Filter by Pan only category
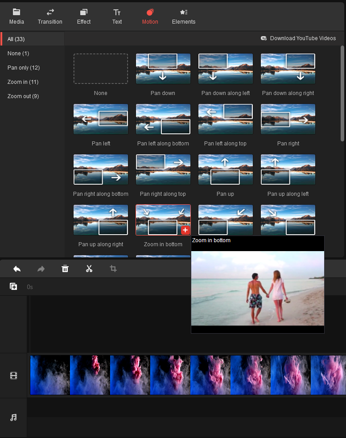This screenshot has width=346, height=438. [x=24, y=68]
